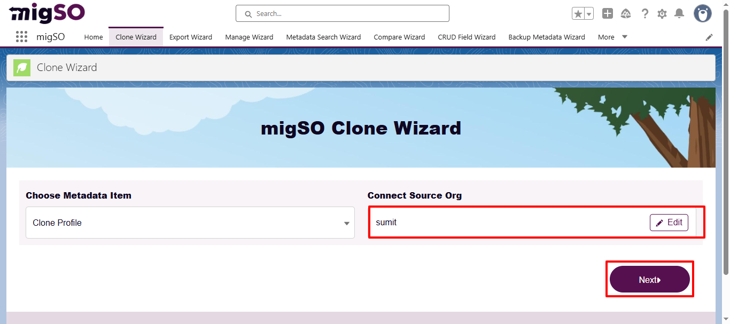Open Favorites star icon

click(578, 14)
